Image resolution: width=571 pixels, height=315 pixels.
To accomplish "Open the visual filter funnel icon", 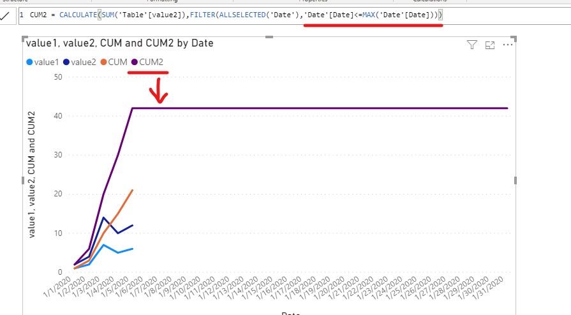I will click(x=472, y=45).
